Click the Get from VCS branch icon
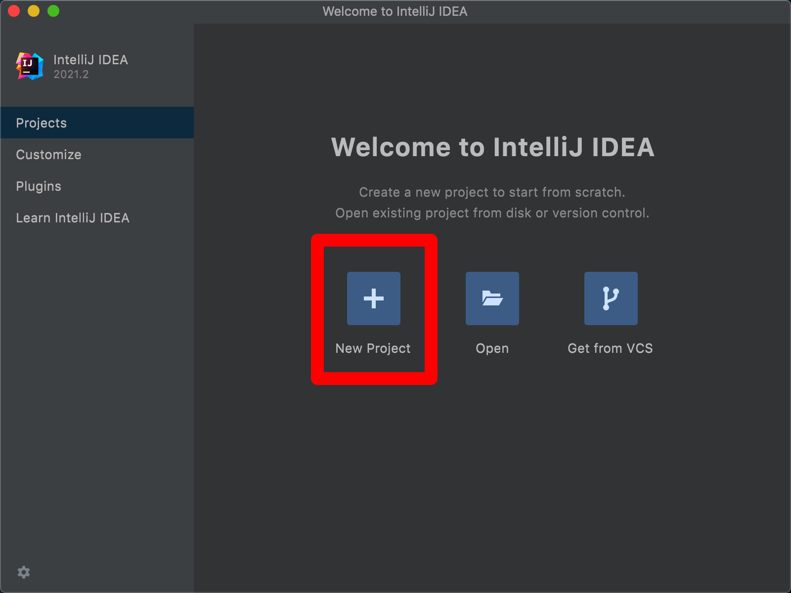This screenshot has width=791, height=593. (611, 298)
